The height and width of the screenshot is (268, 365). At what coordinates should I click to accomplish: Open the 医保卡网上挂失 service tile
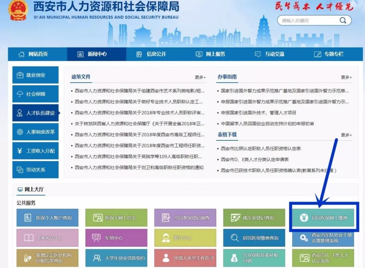116,218
